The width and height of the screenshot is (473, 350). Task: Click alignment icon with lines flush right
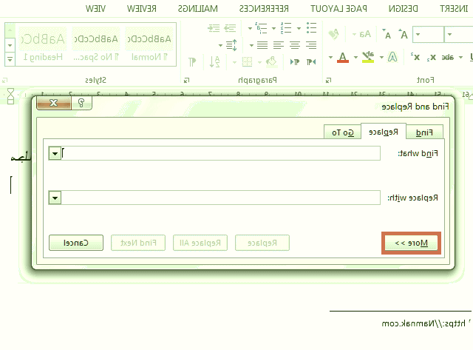coord(311,45)
